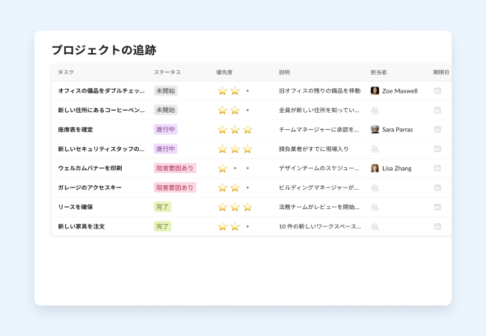This screenshot has width=486, height=336.
Task: Click calendar icon in オフィスの備品 row
Action: point(437,90)
